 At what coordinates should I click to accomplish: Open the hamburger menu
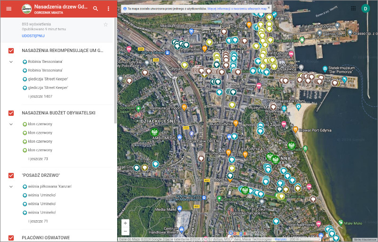tap(9, 9)
